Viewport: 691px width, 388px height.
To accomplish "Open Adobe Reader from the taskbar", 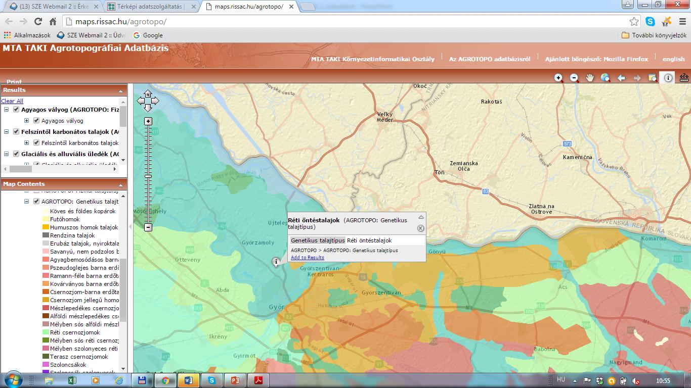I will pos(258,380).
